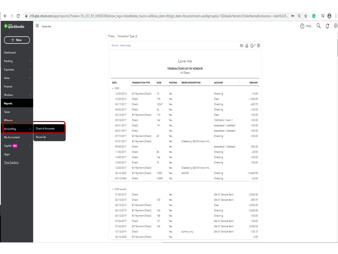Image resolution: width=338 pixels, height=254 pixels.
Task: Open Expenses in the left sidebar
Action: point(9,69)
